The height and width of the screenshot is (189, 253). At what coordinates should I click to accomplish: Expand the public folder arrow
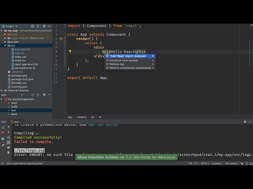[5, 42]
